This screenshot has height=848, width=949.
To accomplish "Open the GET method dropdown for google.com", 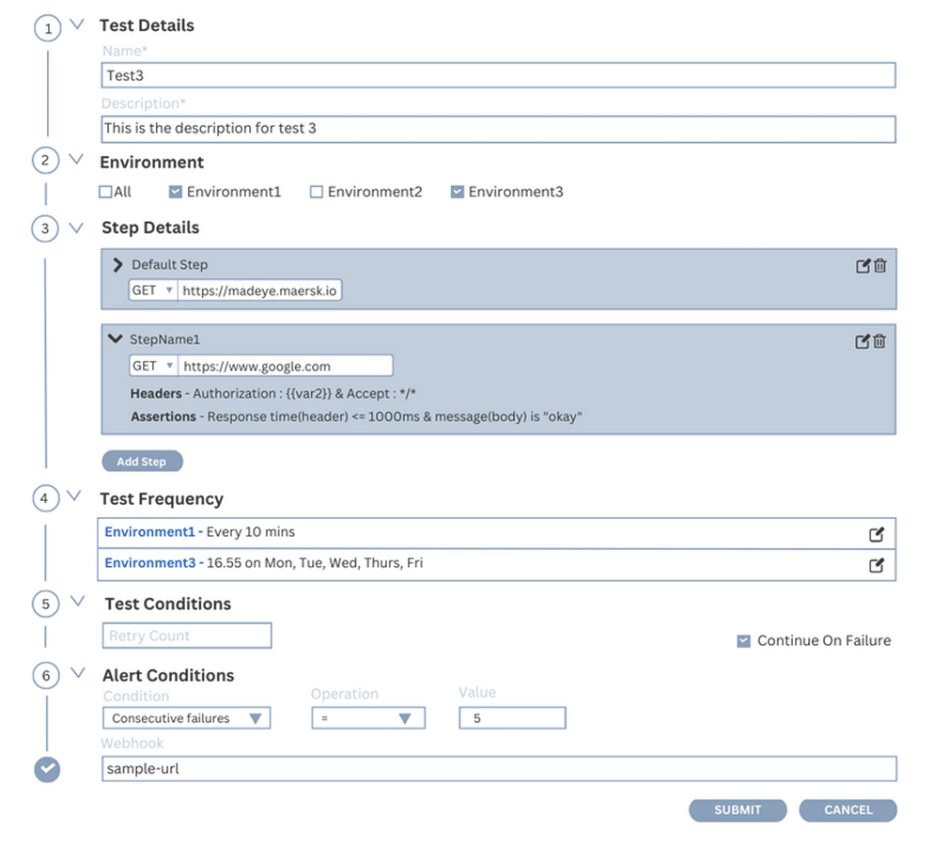I will (153, 366).
